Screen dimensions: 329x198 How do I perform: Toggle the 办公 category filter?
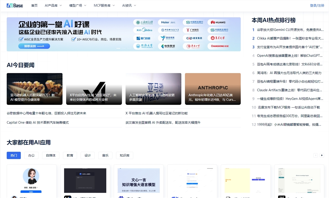pyautogui.click(x=31, y=155)
